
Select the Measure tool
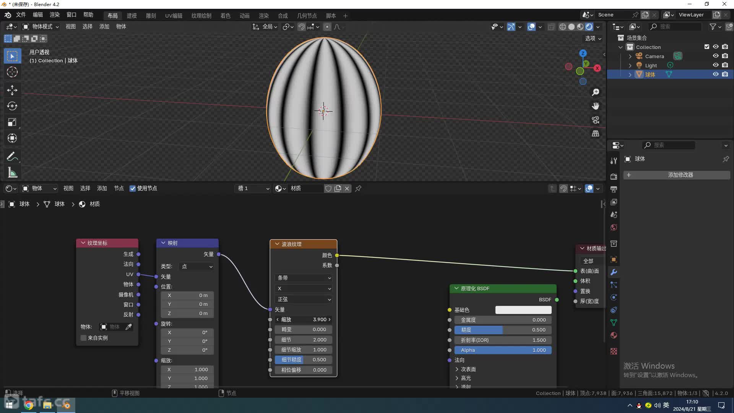12,172
